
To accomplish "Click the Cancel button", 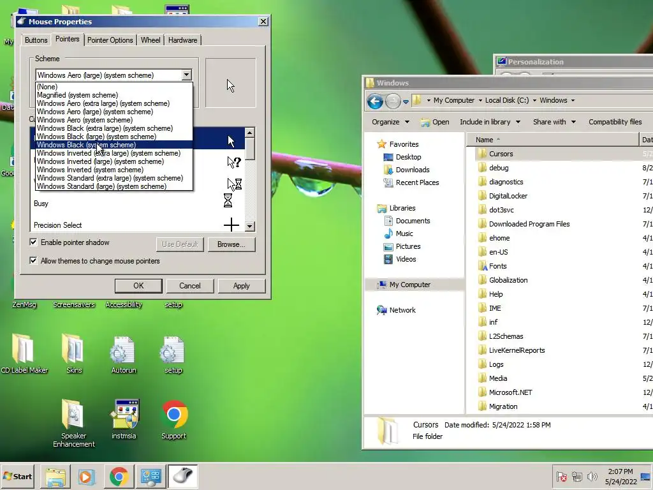I will 190,285.
